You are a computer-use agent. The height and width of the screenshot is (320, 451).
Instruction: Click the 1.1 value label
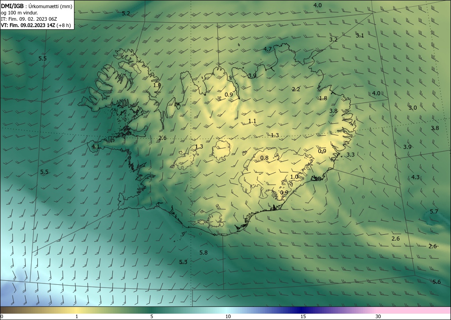pyautogui.click(x=252, y=121)
